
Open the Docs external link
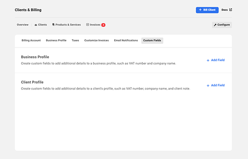[x=227, y=10]
